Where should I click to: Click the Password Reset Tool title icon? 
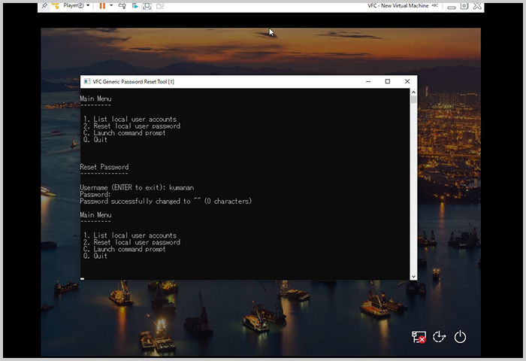tap(87, 82)
